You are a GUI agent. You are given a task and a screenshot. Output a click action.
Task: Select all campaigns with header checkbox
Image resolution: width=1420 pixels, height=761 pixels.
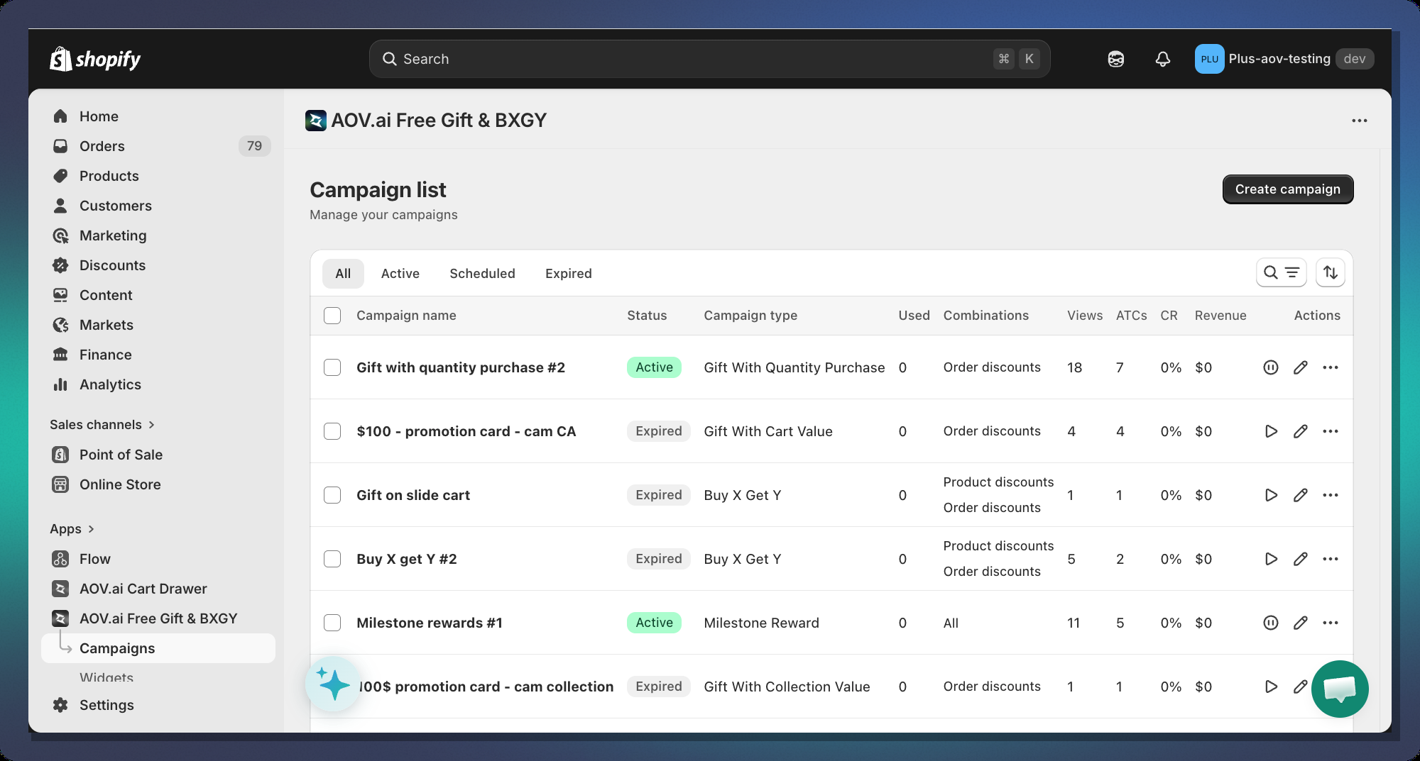click(x=332, y=316)
